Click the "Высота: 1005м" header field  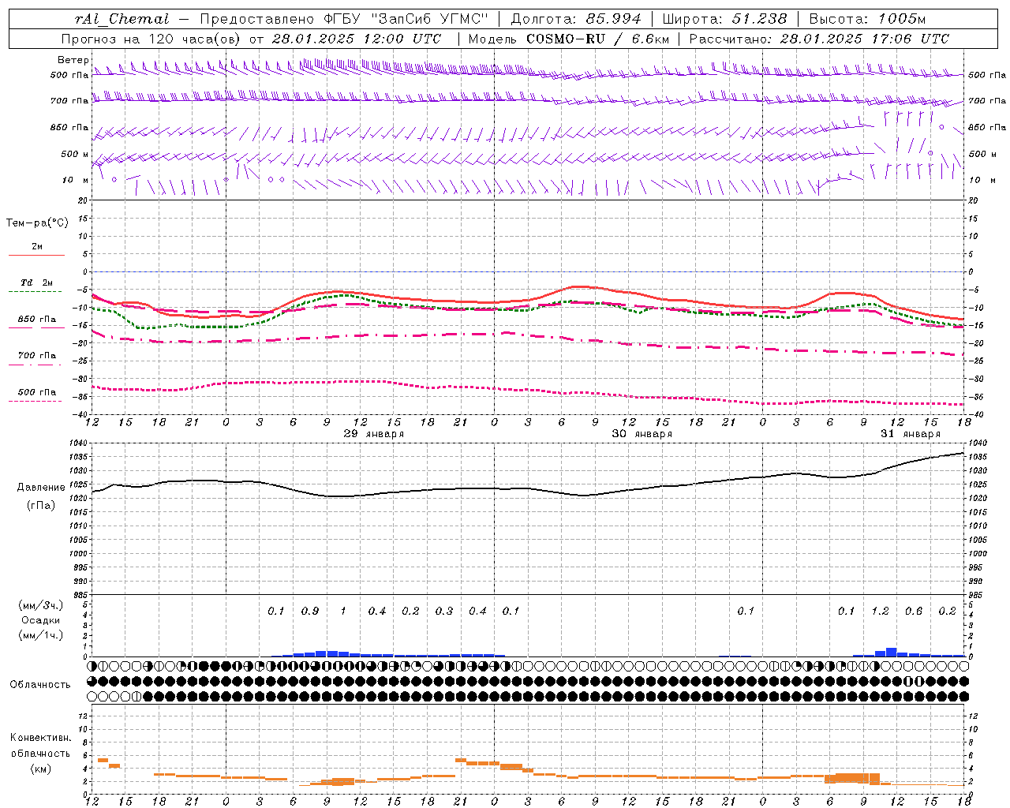pyautogui.click(x=868, y=19)
